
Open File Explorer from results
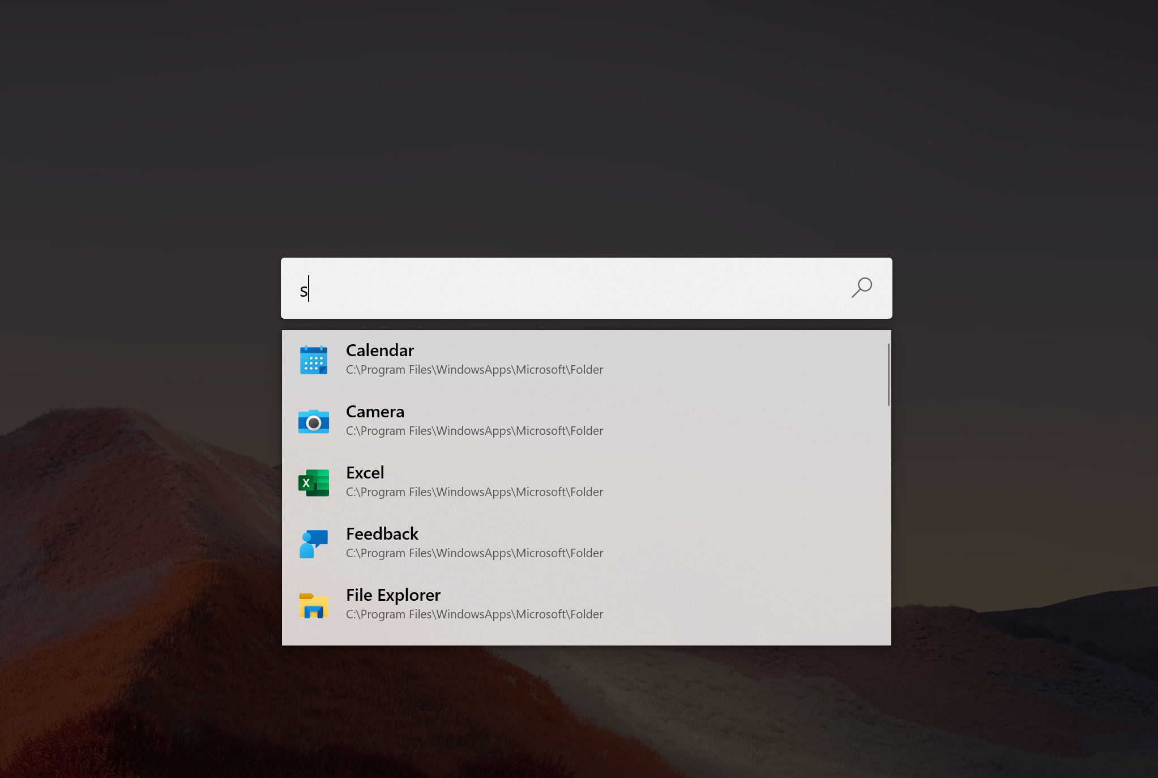[393, 595]
